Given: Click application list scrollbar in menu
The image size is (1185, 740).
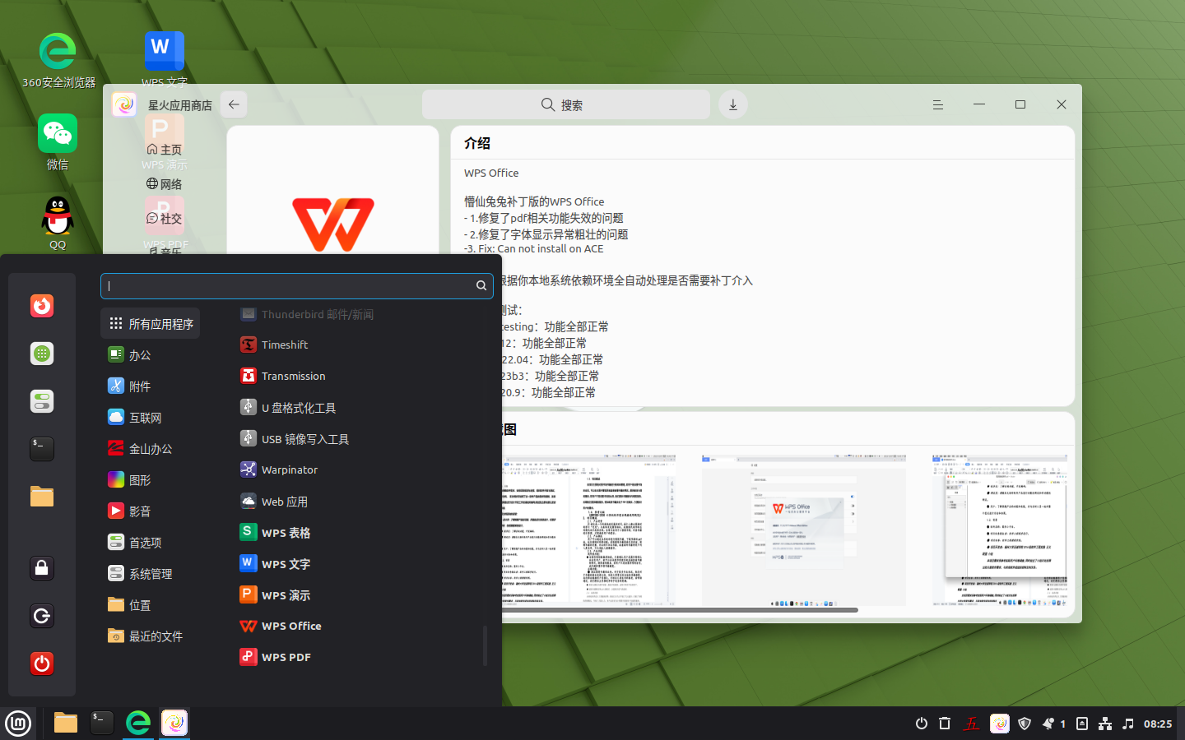Looking at the screenshot, I should click(x=485, y=645).
